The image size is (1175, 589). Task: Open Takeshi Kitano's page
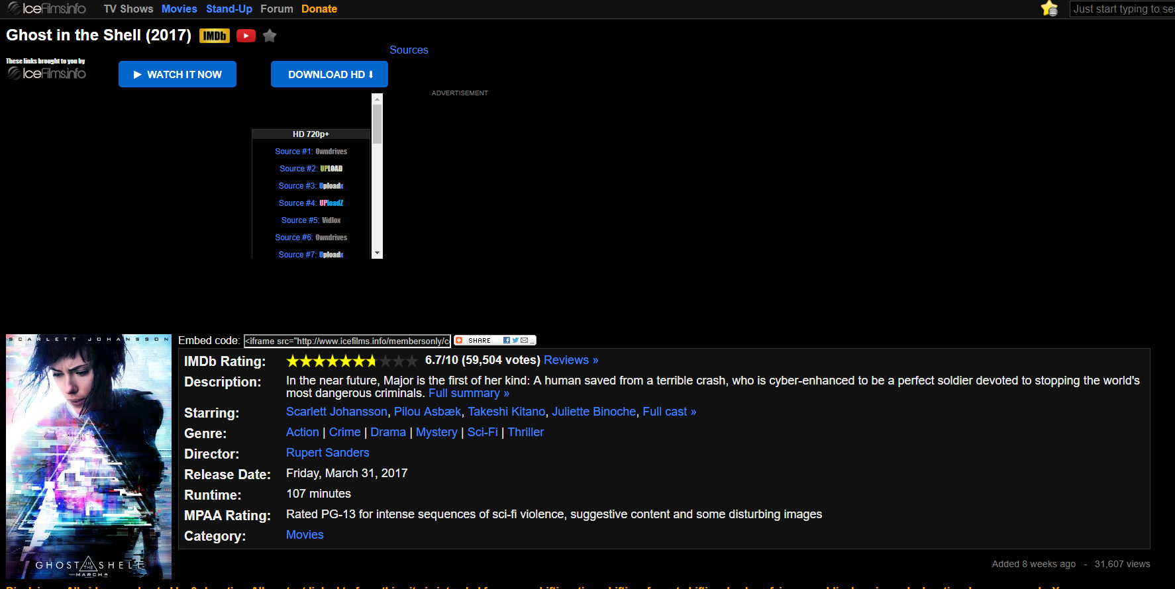pos(507,412)
